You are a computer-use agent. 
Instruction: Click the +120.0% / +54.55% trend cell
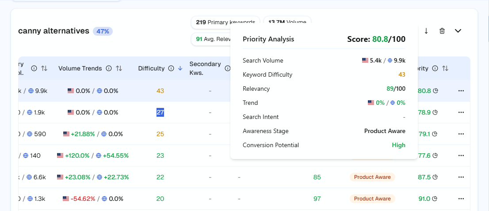(93, 155)
